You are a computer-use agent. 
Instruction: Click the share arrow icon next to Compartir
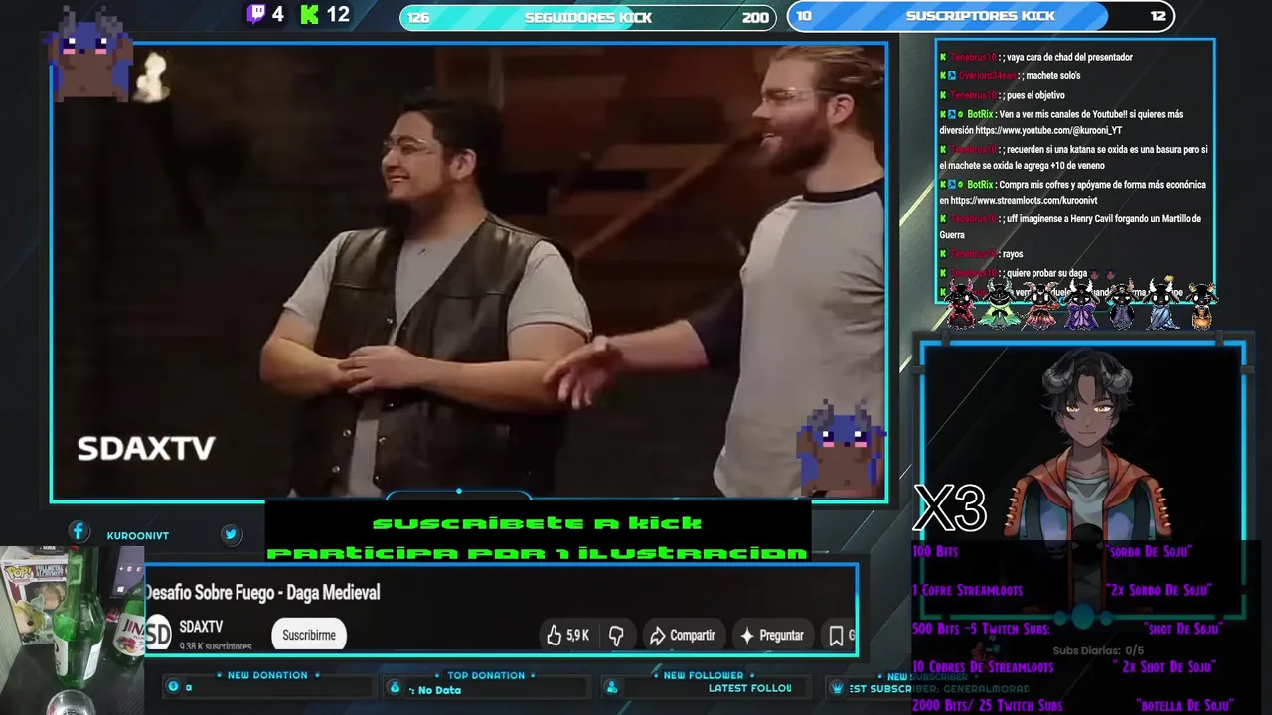(657, 635)
